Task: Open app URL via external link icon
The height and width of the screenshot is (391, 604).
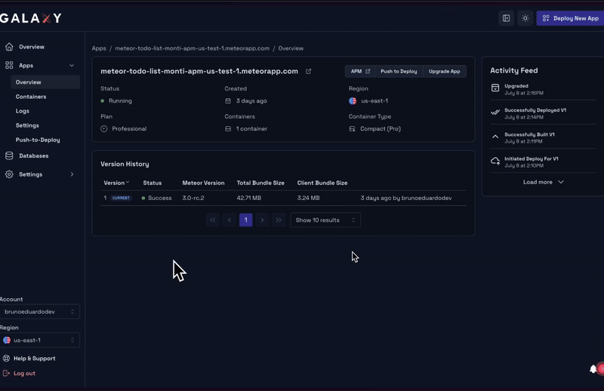Action: [309, 71]
